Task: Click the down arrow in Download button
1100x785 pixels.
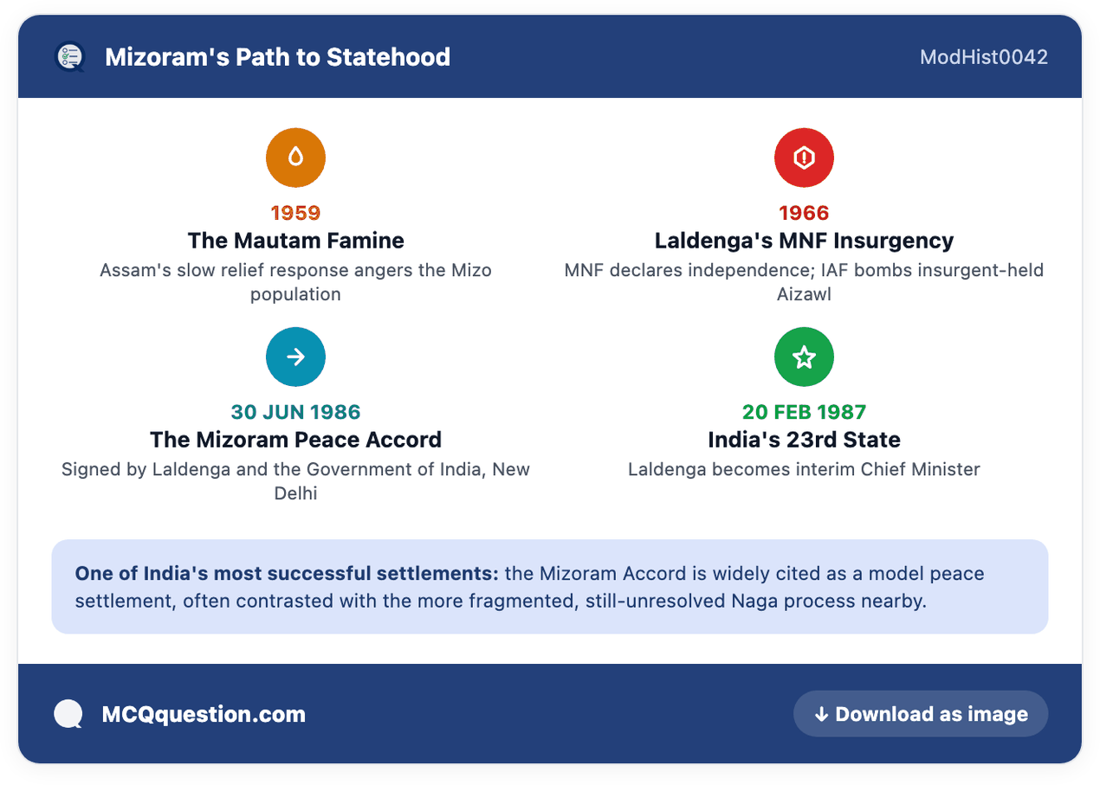Action: pos(821,714)
